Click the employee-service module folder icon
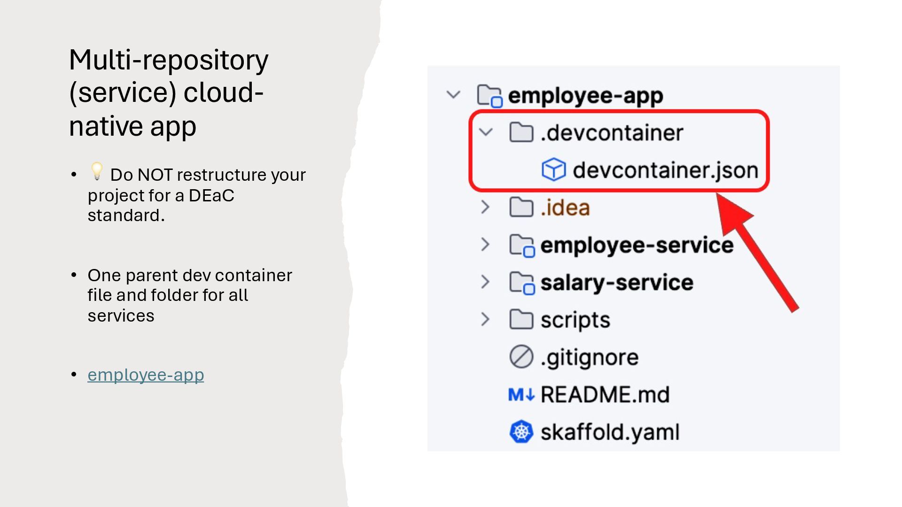Screen dimensions: 902x507 (521, 245)
